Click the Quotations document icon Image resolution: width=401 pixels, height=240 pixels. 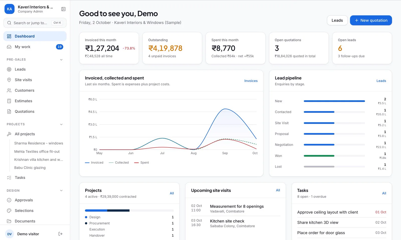9,111
